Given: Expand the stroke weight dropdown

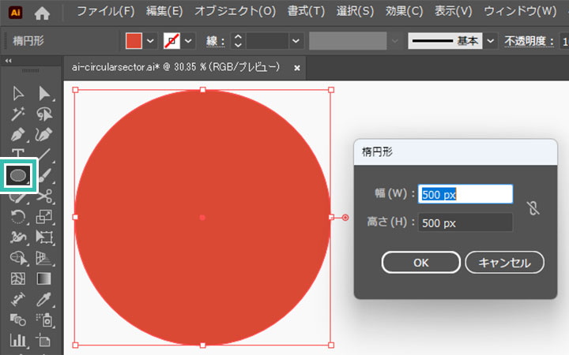Looking at the screenshot, I should coord(296,40).
